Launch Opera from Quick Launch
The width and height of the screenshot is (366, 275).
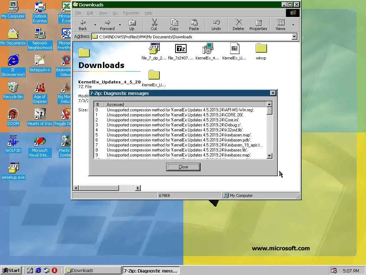(54, 271)
